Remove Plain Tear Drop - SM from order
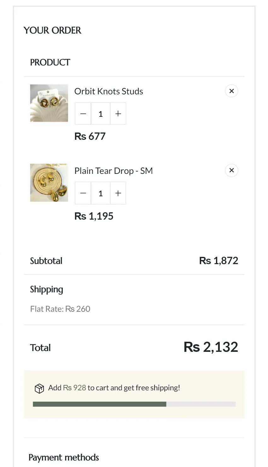The image size is (268, 467). pos(231,170)
